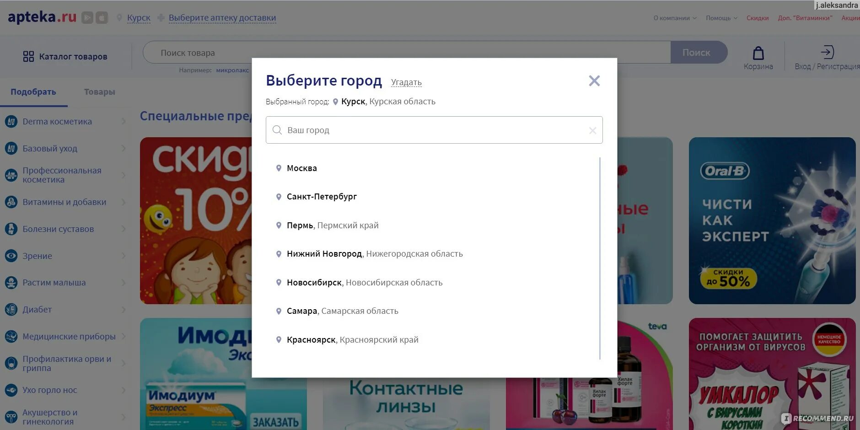Click the pin icon beside Новосибирск
Screen dimensions: 860x430
tap(279, 283)
